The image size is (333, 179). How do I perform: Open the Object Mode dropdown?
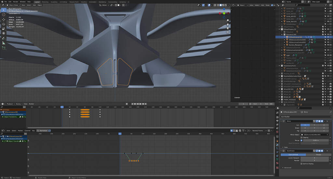click(x=13, y=5)
